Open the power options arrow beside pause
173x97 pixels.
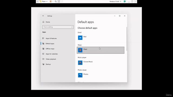(x=53, y=1)
